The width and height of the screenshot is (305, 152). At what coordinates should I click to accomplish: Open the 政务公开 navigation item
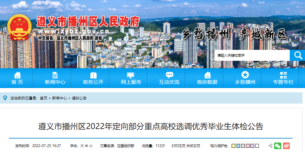click(93, 78)
